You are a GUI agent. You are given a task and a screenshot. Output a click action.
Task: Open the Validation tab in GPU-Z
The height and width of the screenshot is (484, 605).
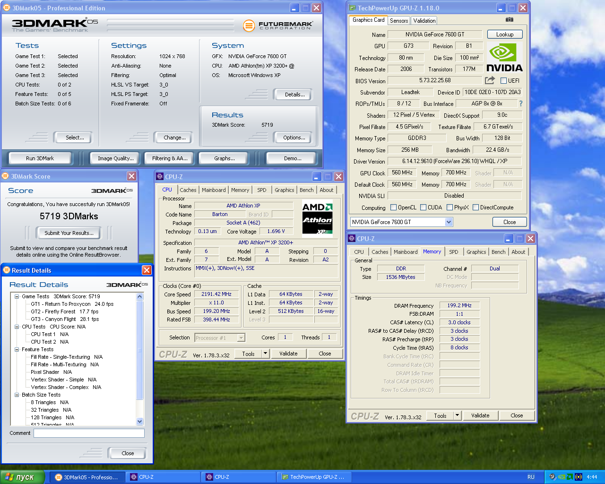coord(424,21)
